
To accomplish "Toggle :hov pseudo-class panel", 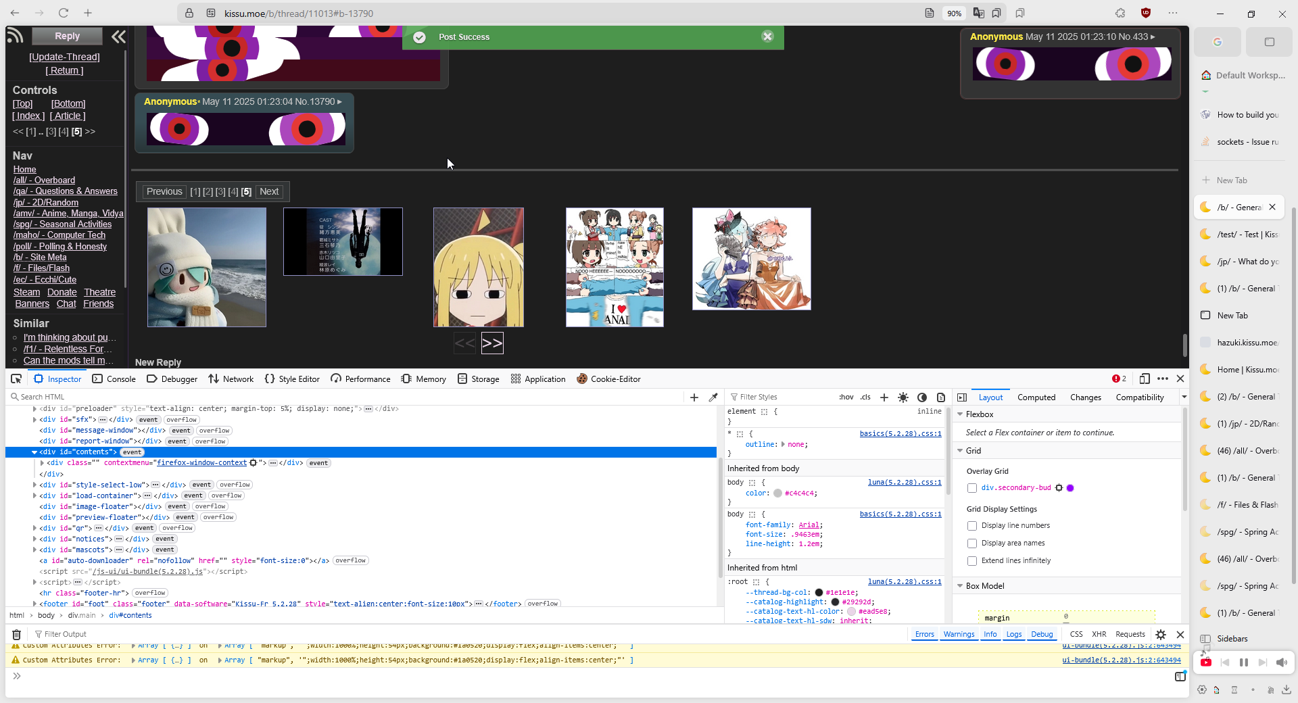I will point(846,397).
